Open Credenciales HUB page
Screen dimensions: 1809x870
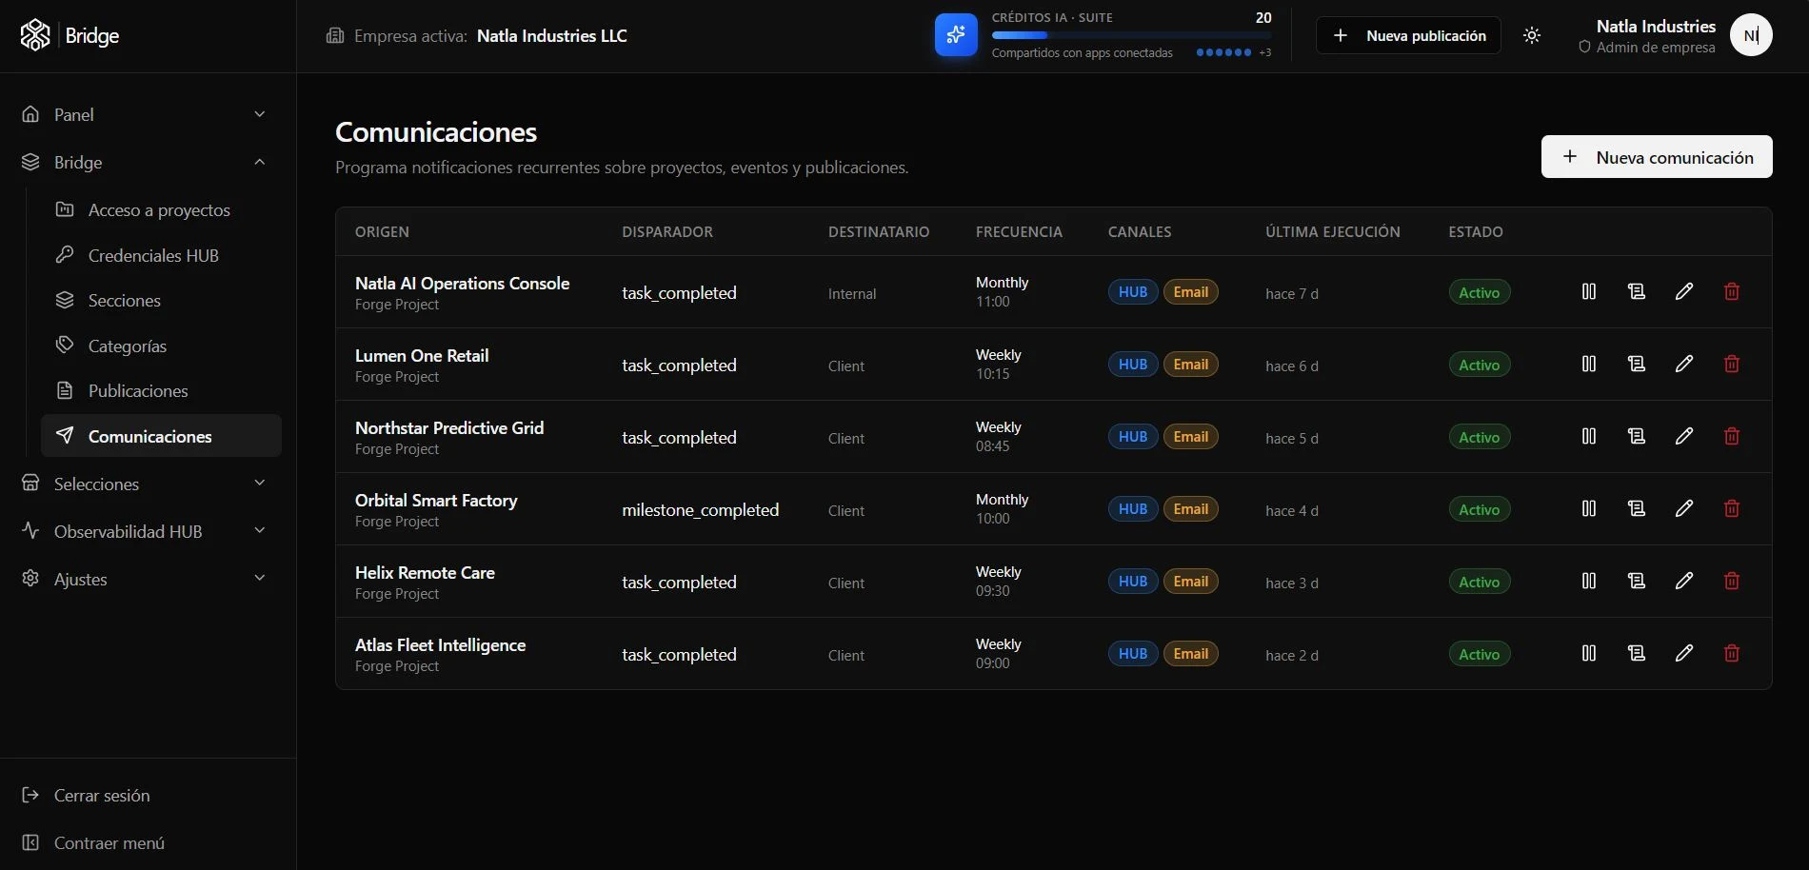click(x=162, y=255)
